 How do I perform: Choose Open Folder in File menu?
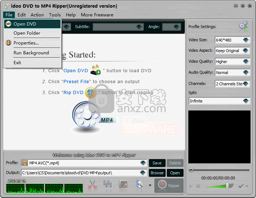point(32,33)
